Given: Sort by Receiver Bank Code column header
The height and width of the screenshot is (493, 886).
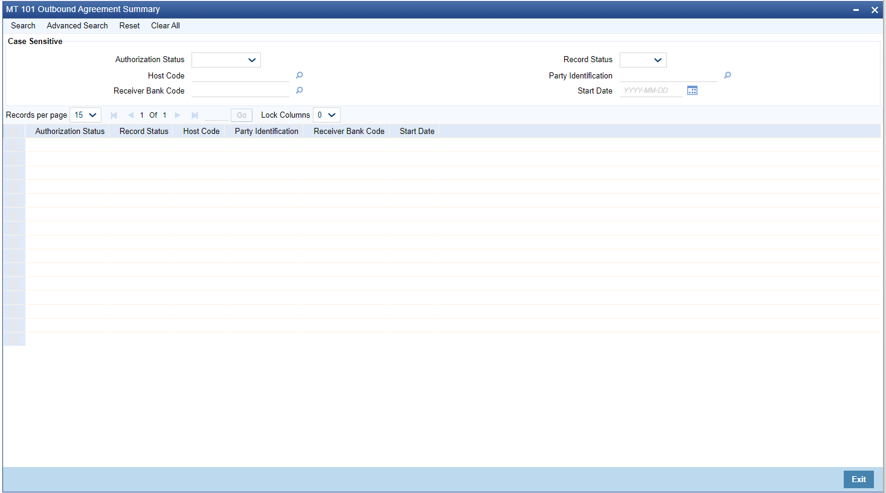Looking at the screenshot, I should 349,132.
